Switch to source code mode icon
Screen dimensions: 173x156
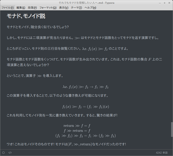10,153
